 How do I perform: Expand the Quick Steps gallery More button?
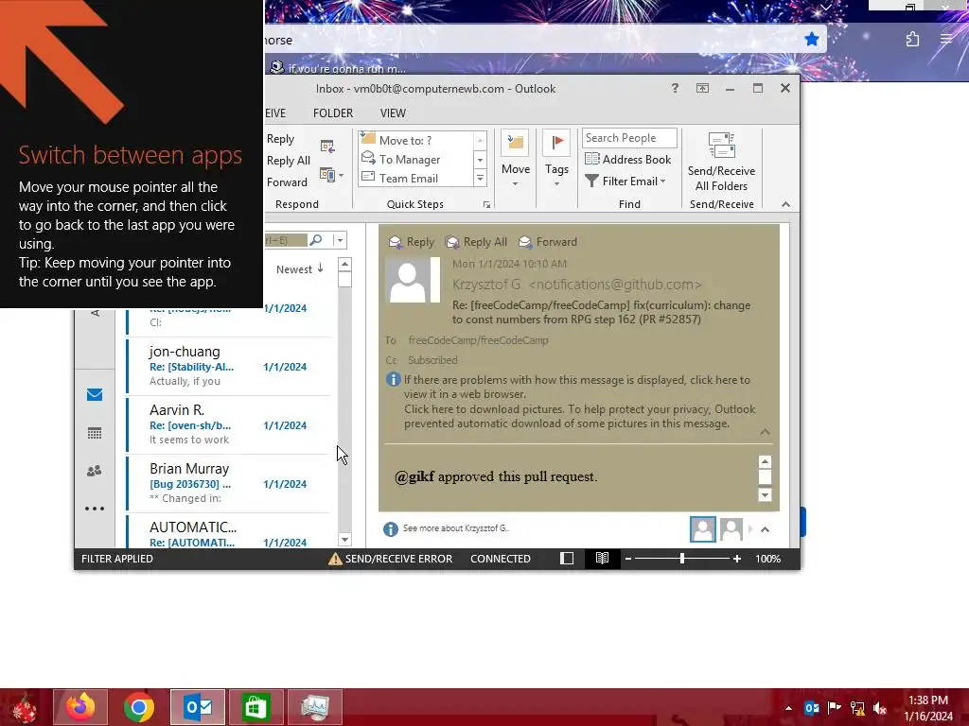480,179
